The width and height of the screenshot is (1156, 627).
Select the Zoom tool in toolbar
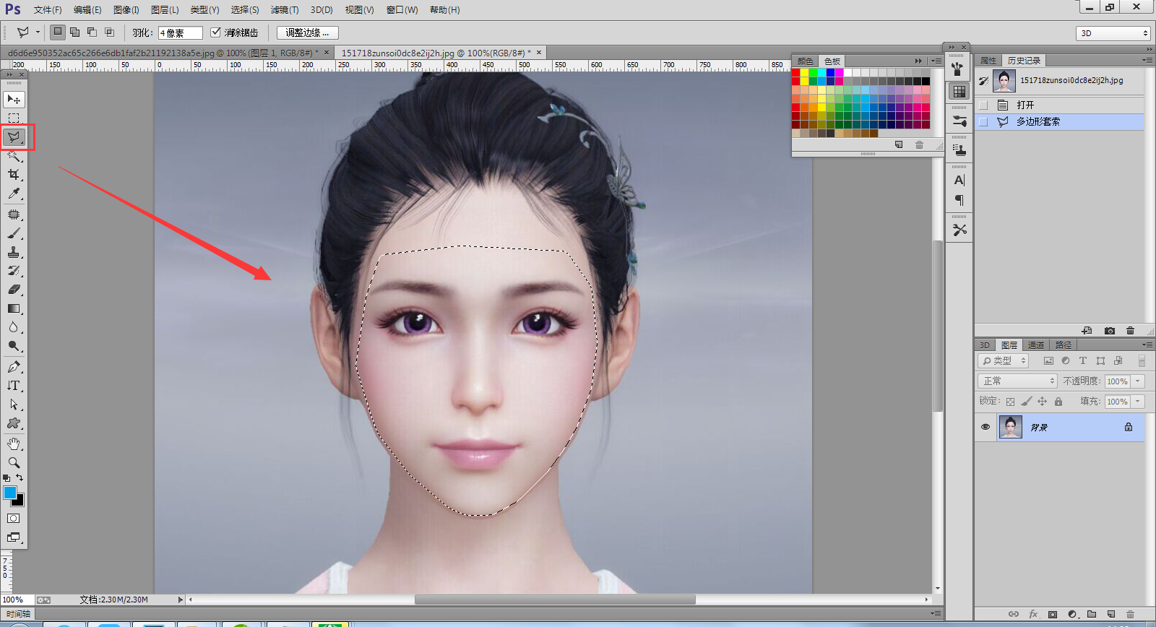(x=14, y=462)
